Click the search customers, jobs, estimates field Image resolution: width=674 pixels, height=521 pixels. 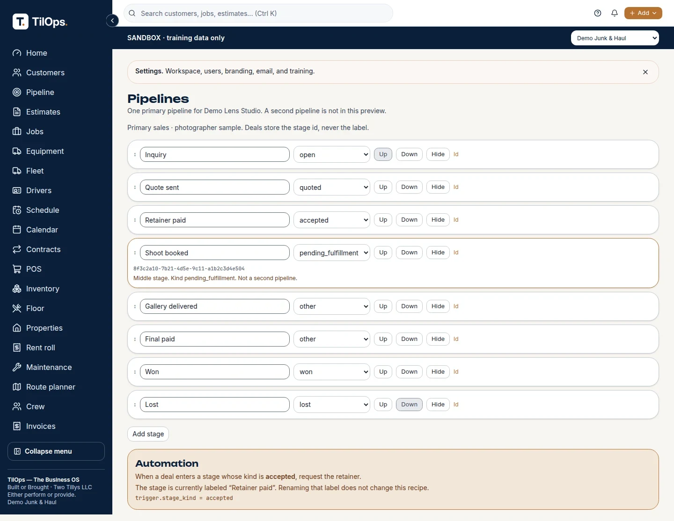[258, 13]
